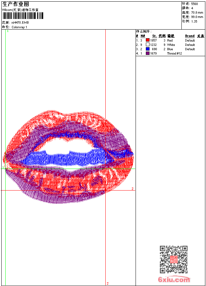Screen dimensions: 206x286
Task: Click the barcode under the studio name
Action: pos(23,16)
